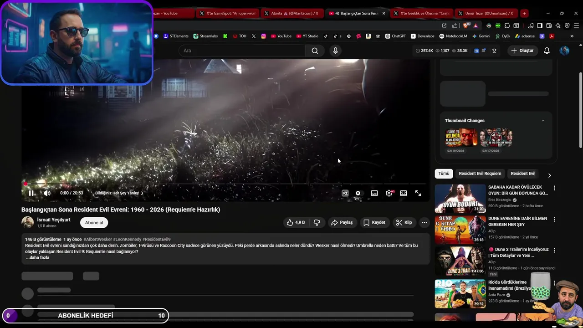Switch to the X'te GameSpot browser tab
The image size is (583, 328).
click(228, 13)
